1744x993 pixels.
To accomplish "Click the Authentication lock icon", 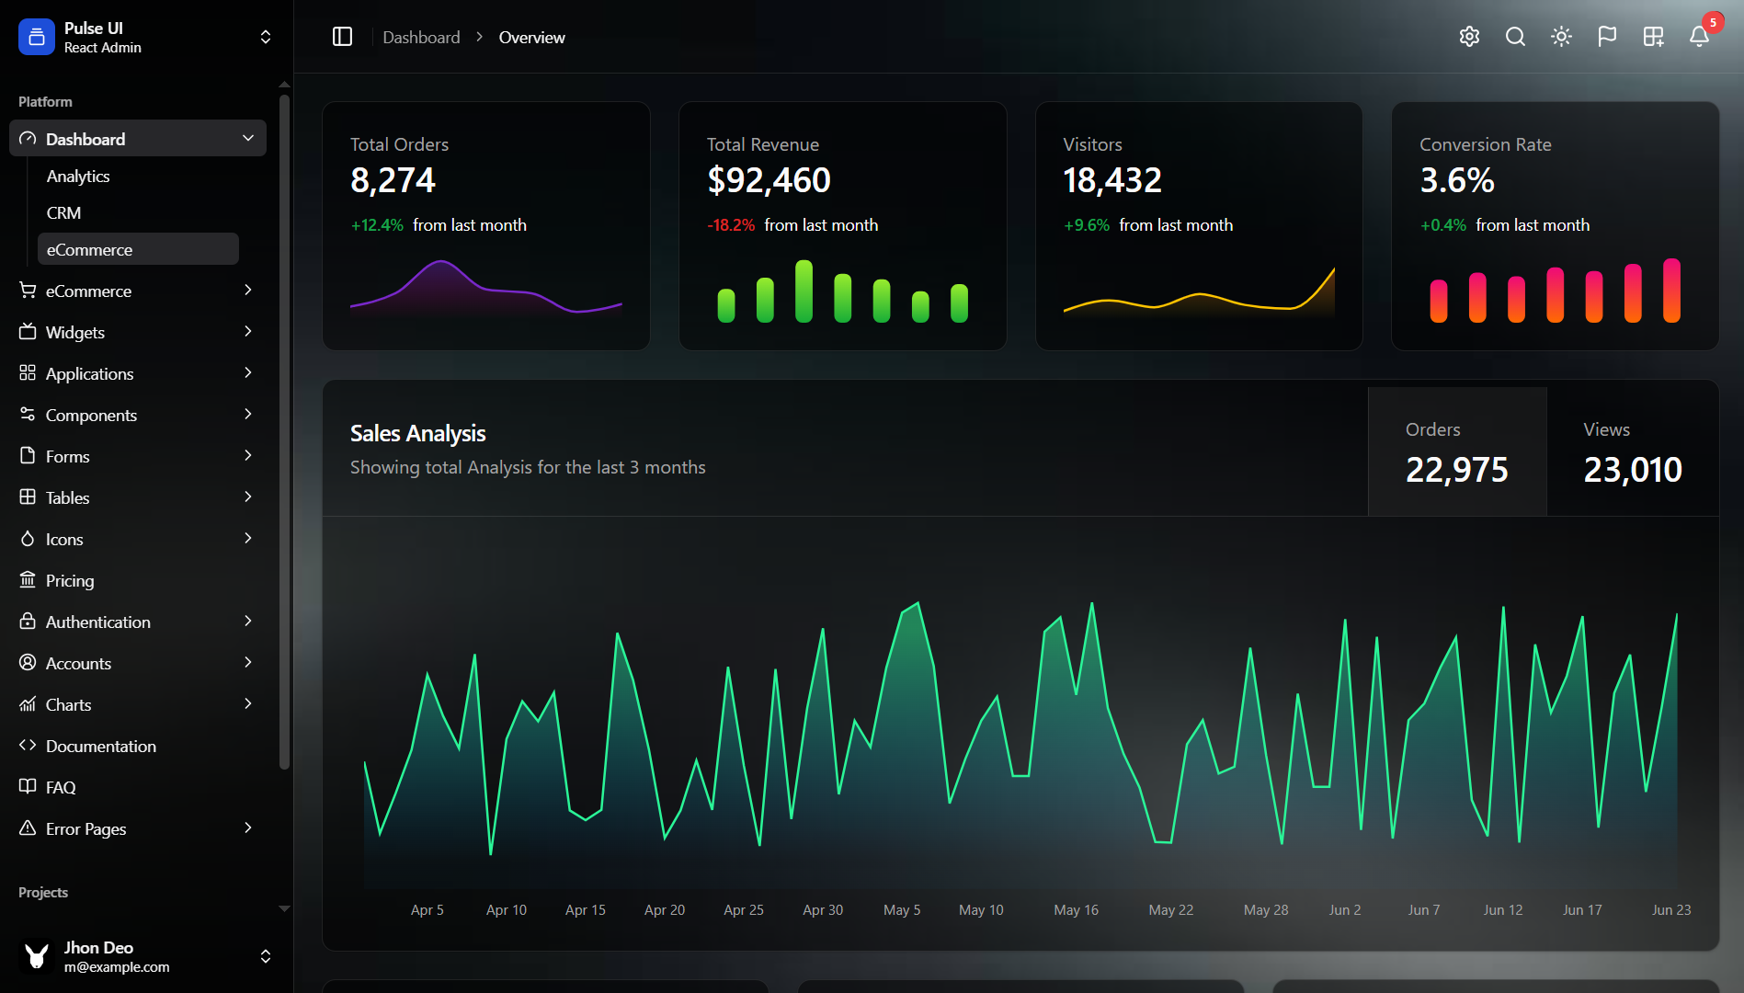I will 28,621.
